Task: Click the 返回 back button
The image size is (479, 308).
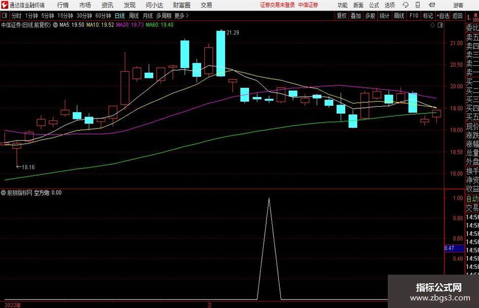Action: (x=457, y=16)
